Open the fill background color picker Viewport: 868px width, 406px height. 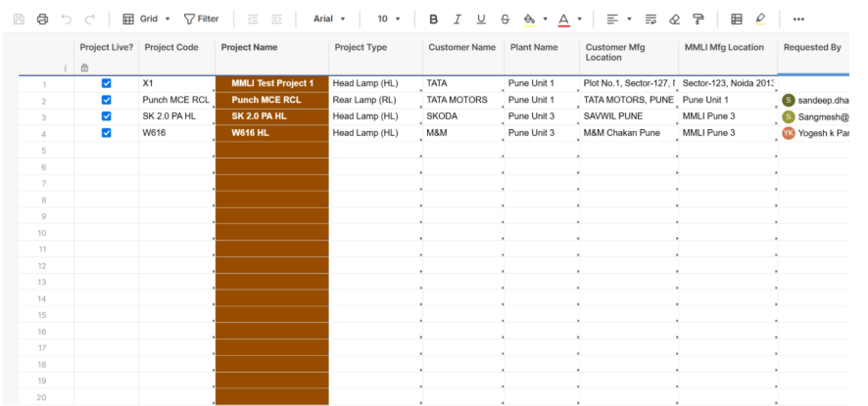[x=530, y=19]
